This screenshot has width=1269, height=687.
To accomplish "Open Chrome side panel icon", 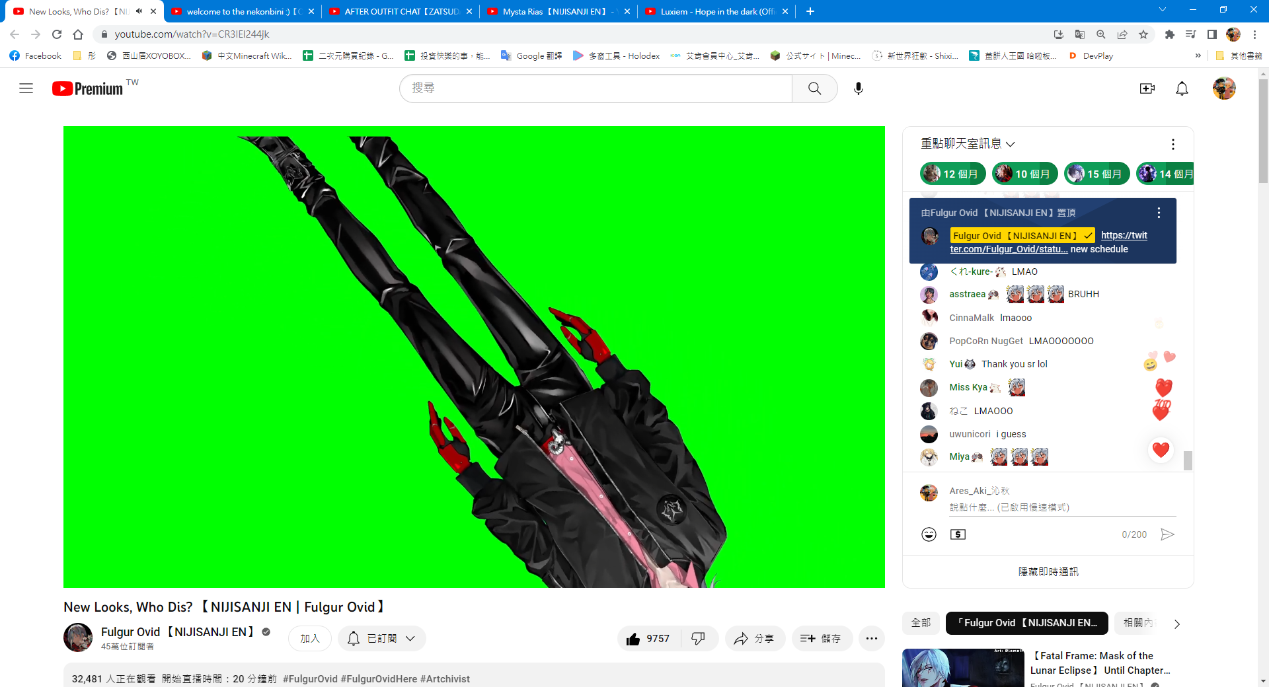I will pyautogui.click(x=1211, y=34).
